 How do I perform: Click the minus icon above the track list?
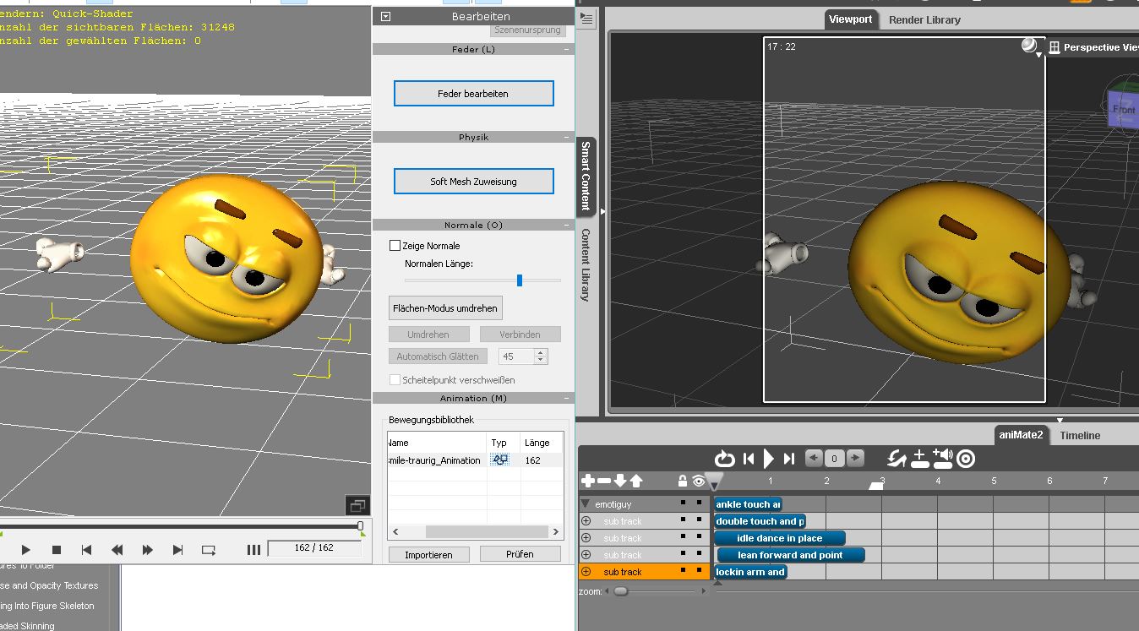(604, 481)
